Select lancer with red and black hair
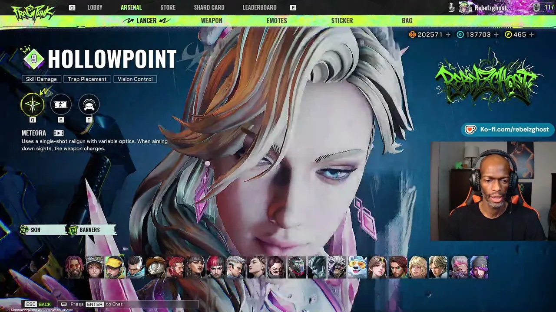The height and width of the screenshot is (312, 556). 215,267
